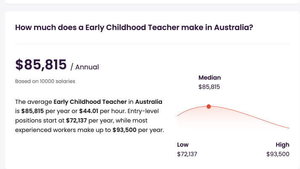300x169 pixels.
Task: Click bold "Early Childhood Teacher" in the paragraph
Action: click(90, 102)
